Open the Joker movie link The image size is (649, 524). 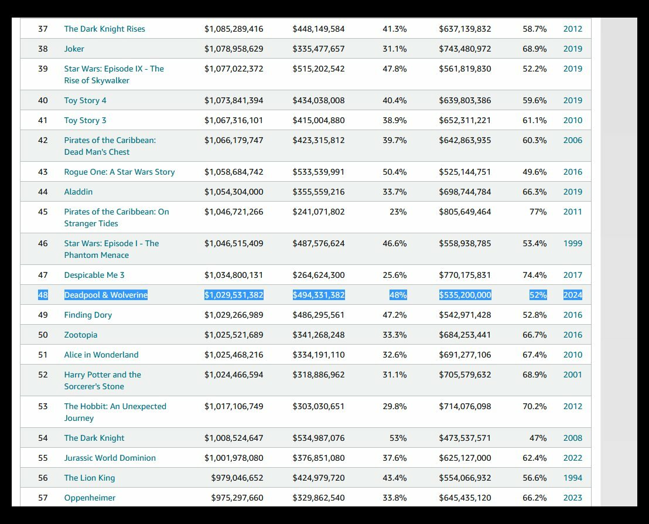[x=74, y=49]
